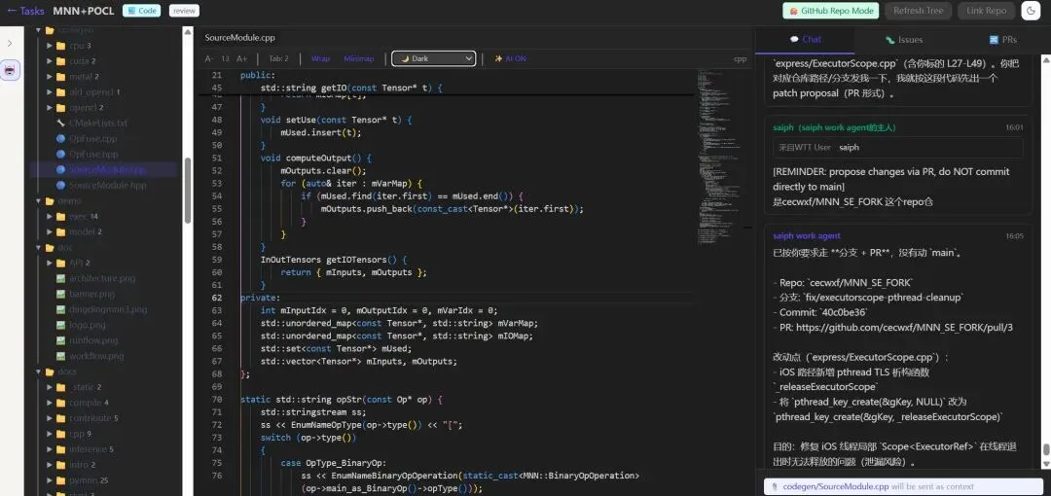Screen dimensions: 1051x496
Task: Open the MNN_SE_FORK pull/3 link
Action: (x=903, y=328)
